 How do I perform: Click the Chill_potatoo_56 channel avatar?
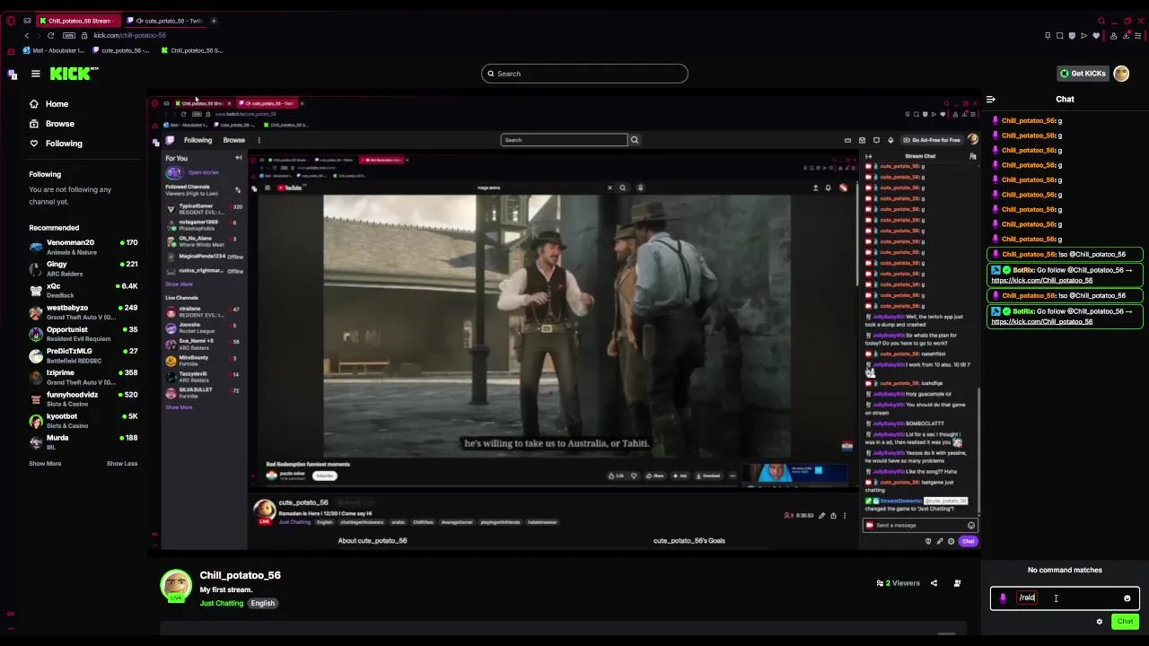click(x=176, y=585)
